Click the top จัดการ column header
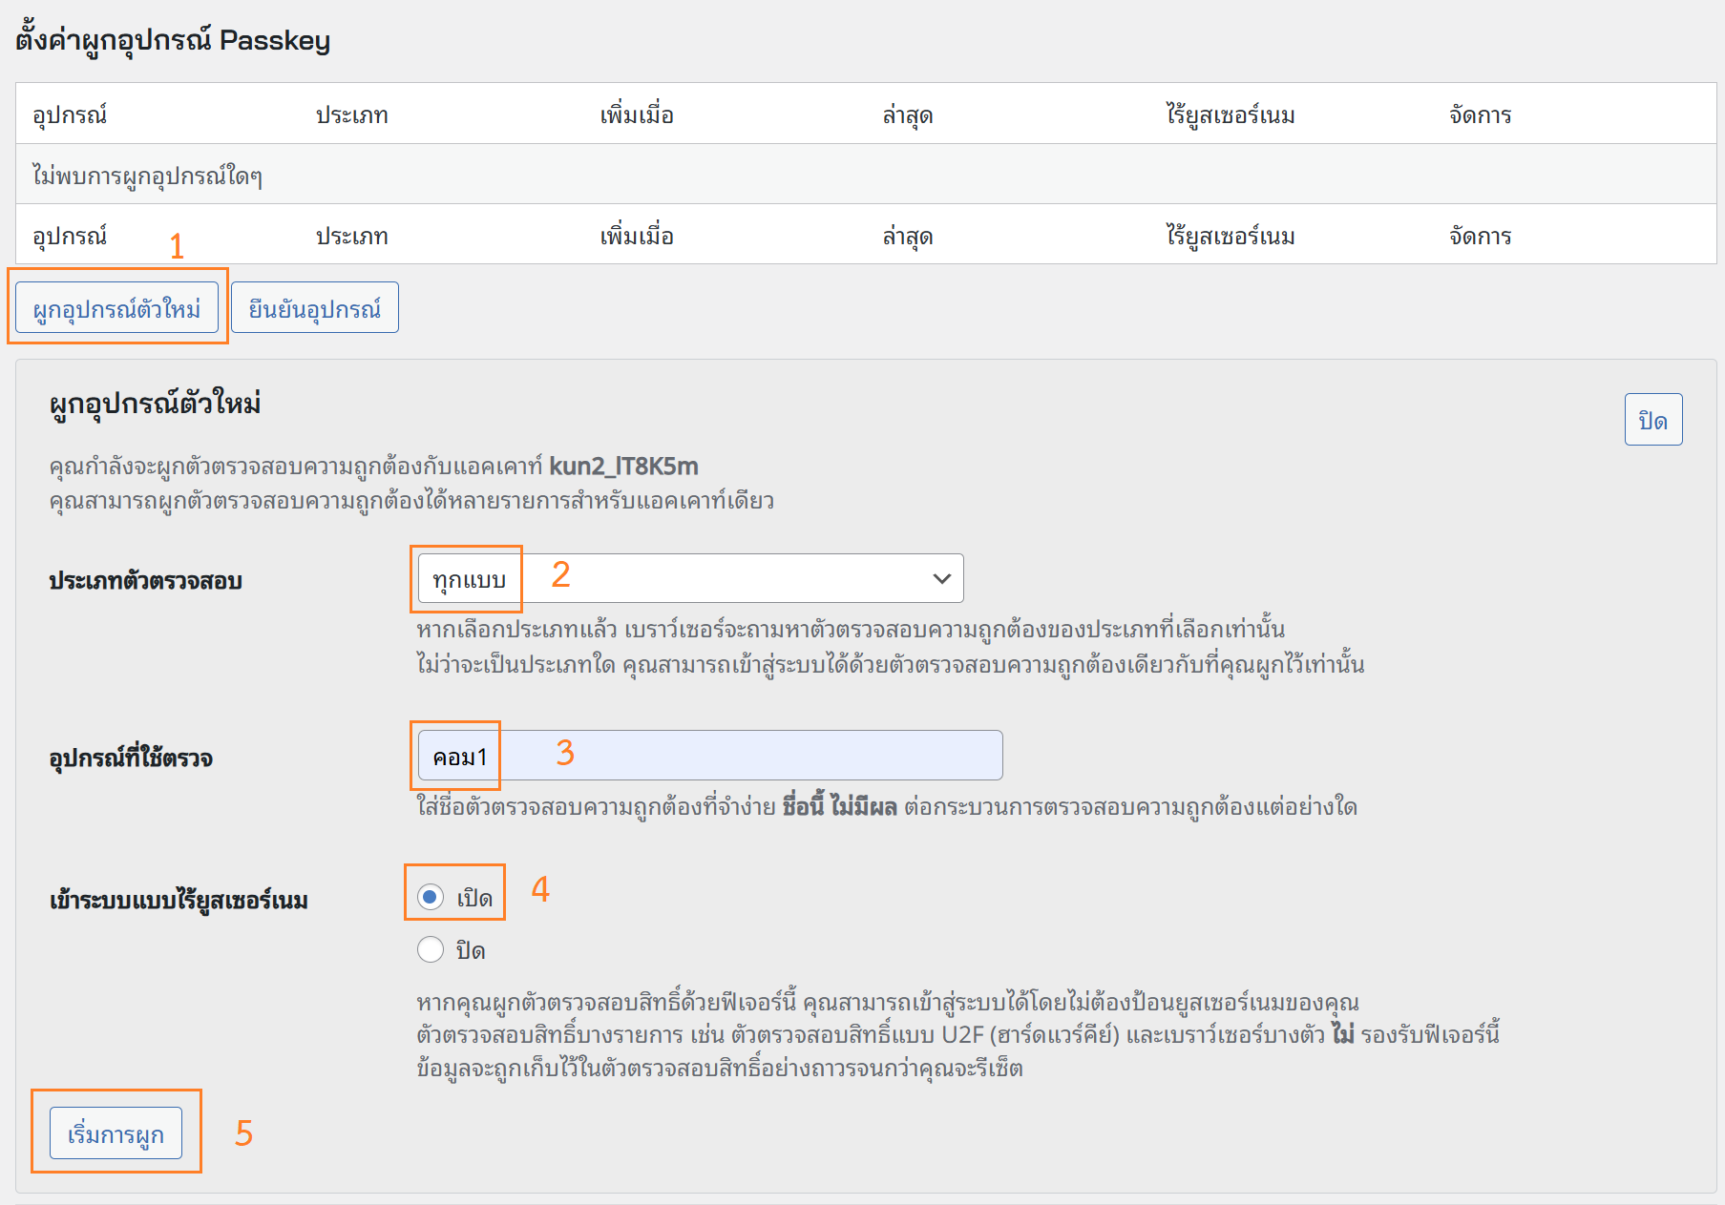 click(1480, 114)
